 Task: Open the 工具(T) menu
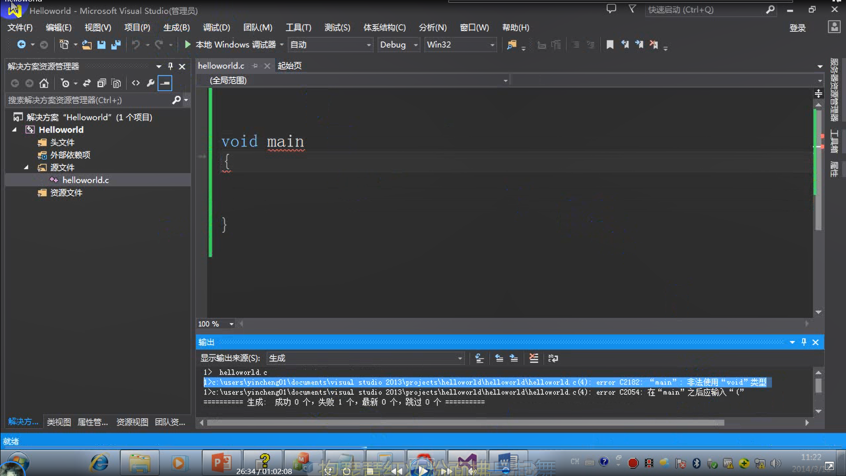click(x=298, y=27)
